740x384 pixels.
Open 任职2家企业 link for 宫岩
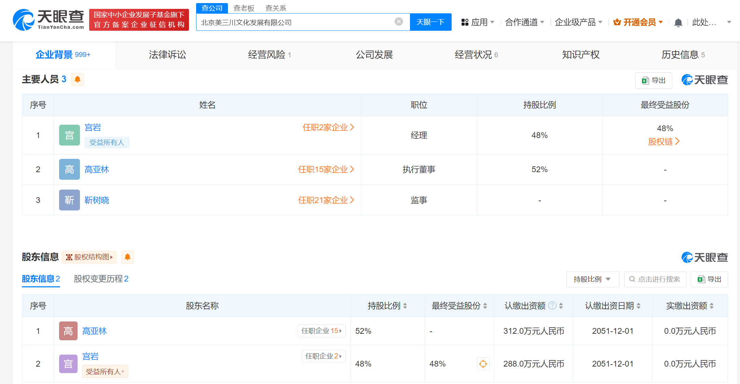(x=328, y=127)
